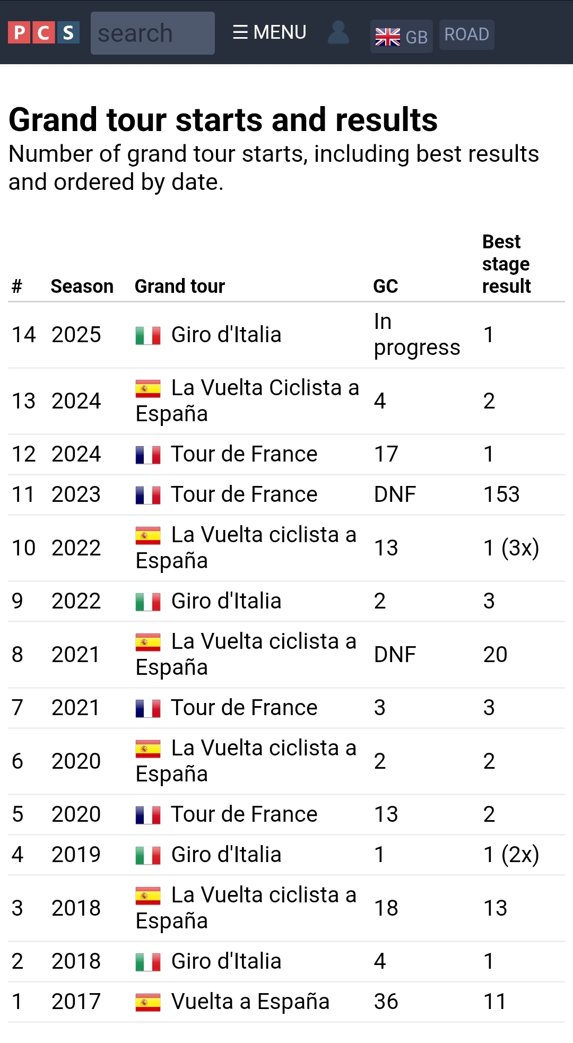Click into the search field
Image resolution: width=573 pixels, height=1043 pixels.
point(153,33)
